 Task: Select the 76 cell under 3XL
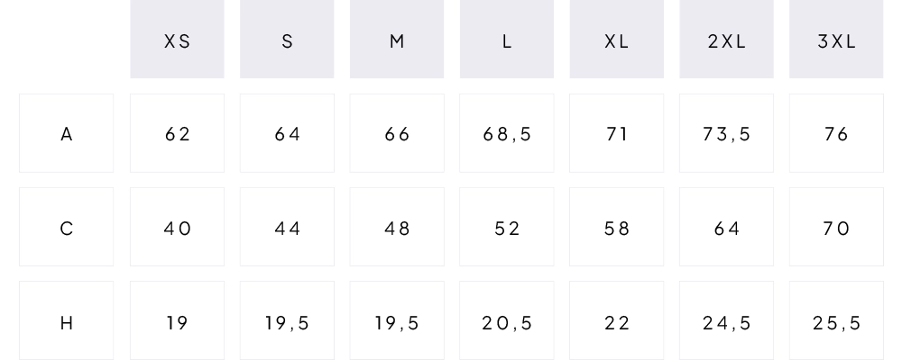pyautogui.click(x=836, y=133)
